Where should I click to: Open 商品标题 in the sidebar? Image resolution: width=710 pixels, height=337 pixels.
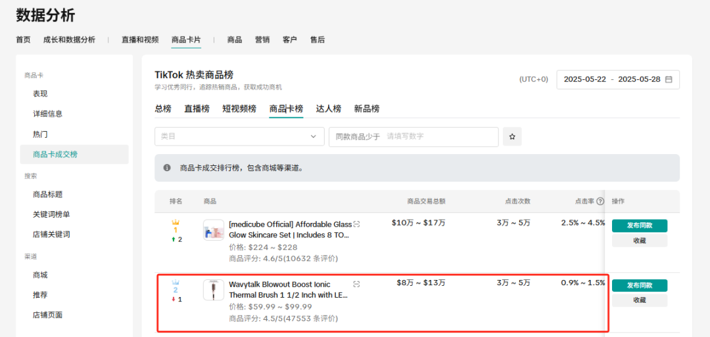tap(47, 195)
